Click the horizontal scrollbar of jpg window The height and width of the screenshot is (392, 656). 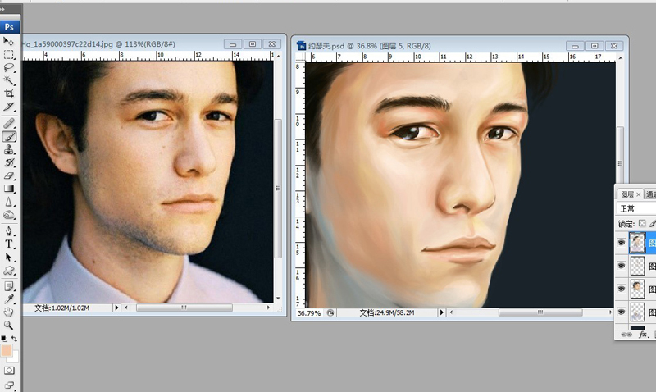184,308
